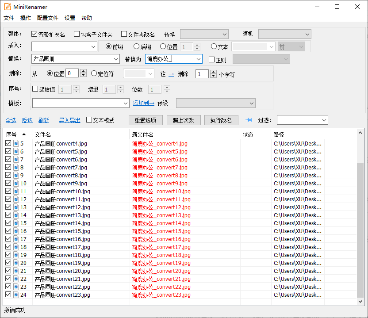Open the 帮助 menu
Image resolution: width=368 pixels, height=318 pixels.
pos(86,18)
